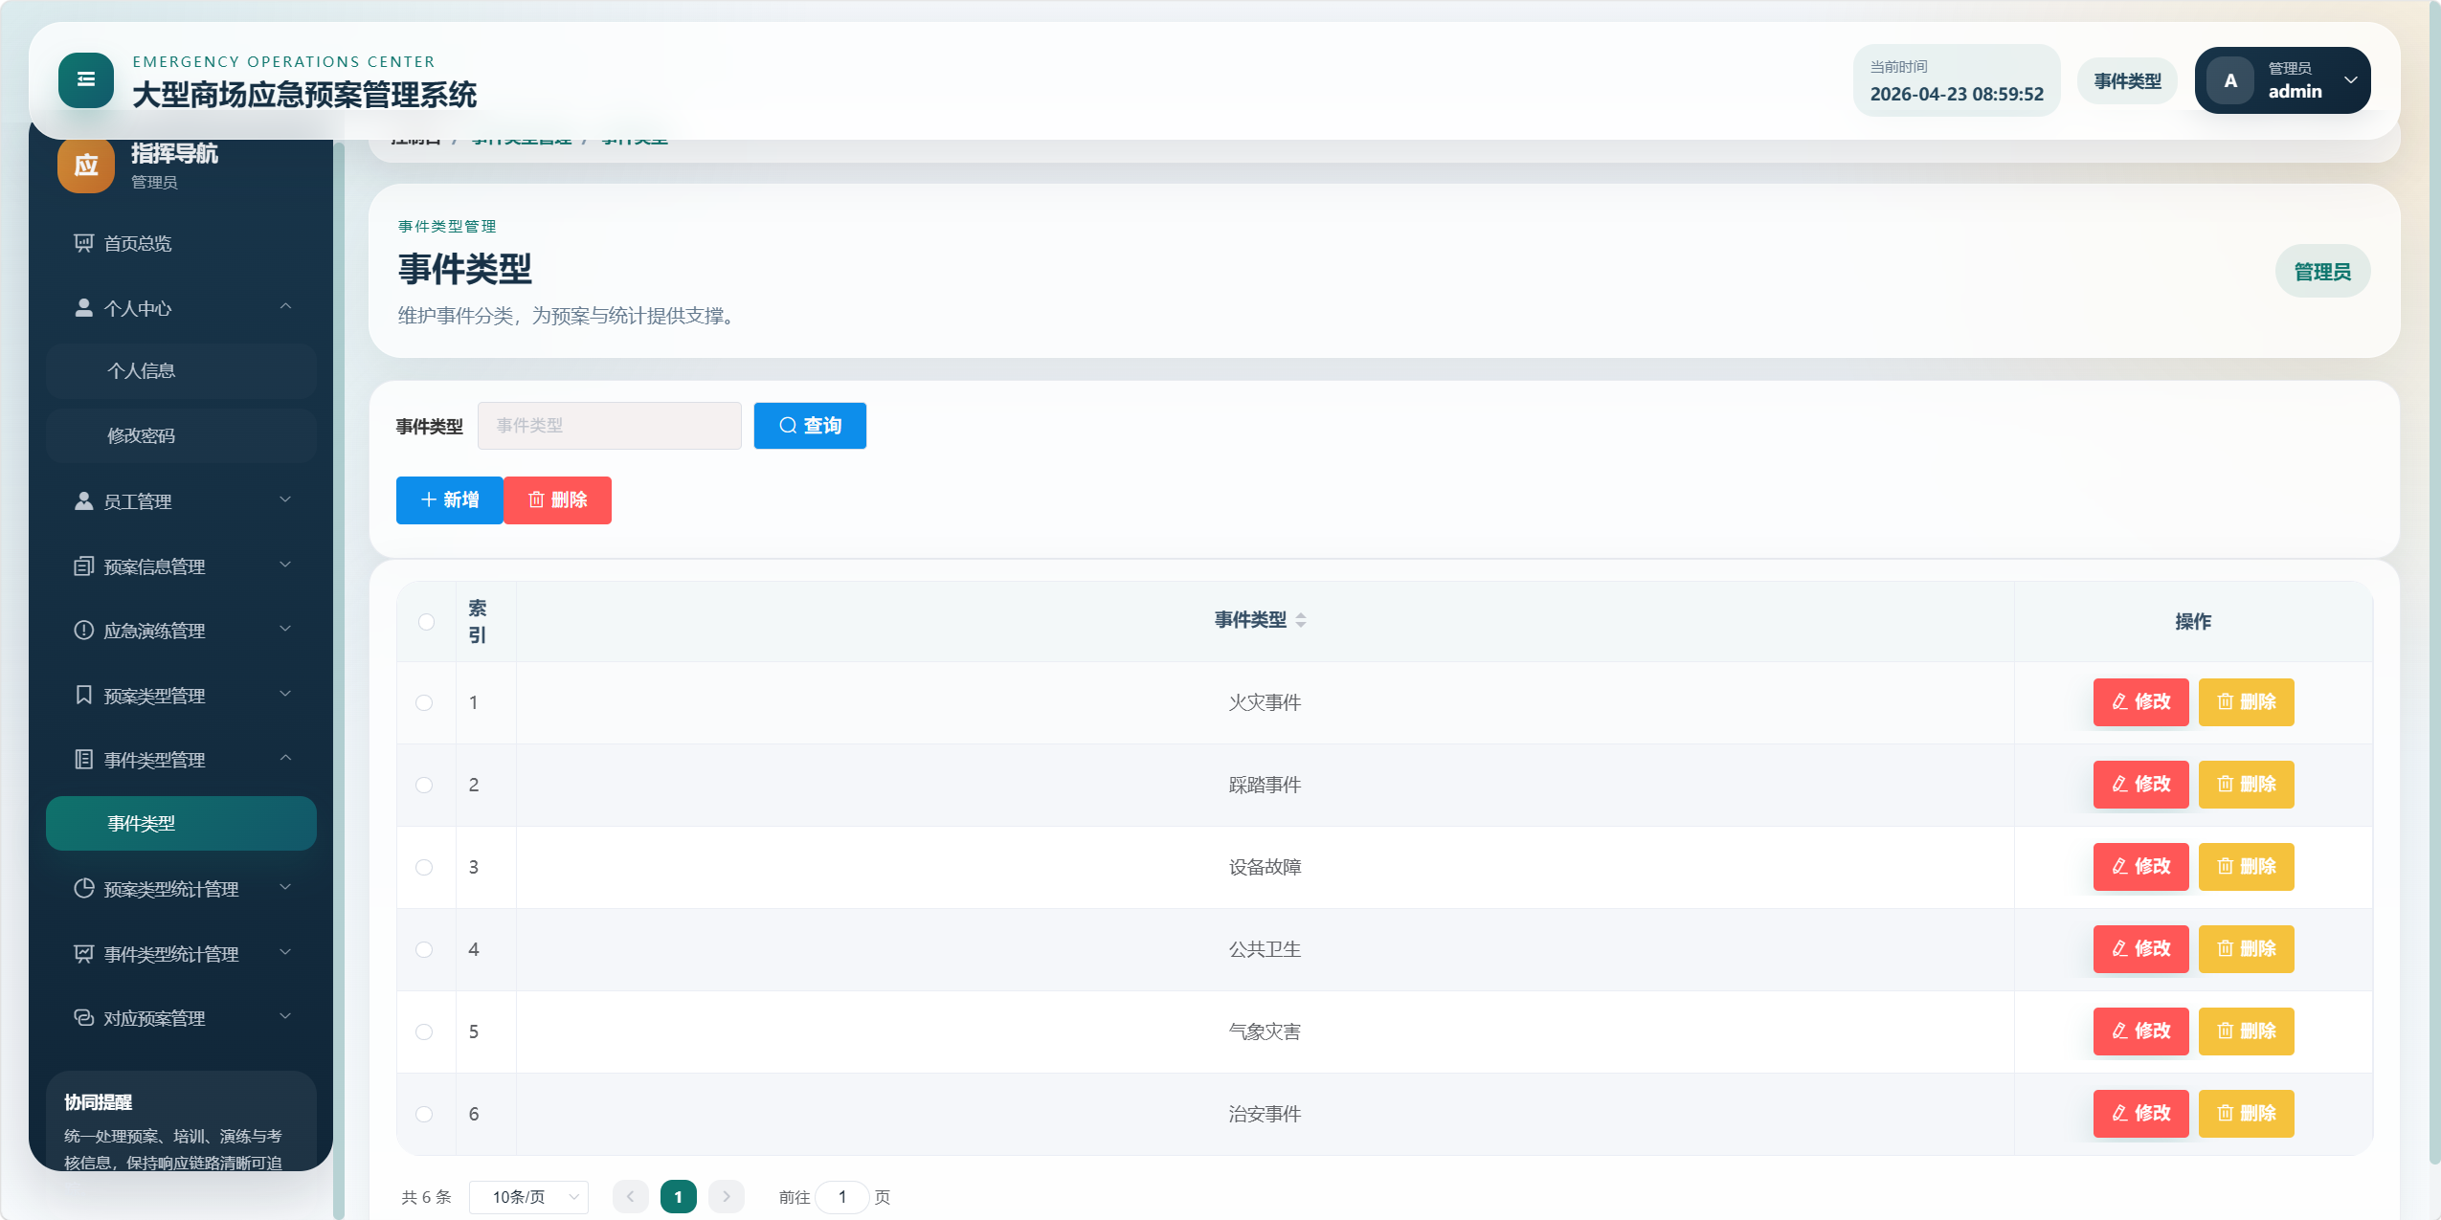2441x1220 pixels.
Task: Select the 个人信息 menu item
Action: pyautogui.click(x=181, y=371)
